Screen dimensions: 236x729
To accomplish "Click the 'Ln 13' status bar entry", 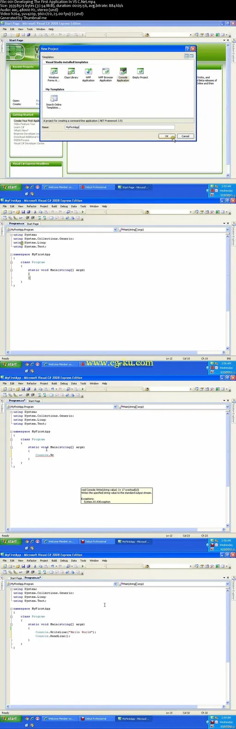I will [169, 713].
